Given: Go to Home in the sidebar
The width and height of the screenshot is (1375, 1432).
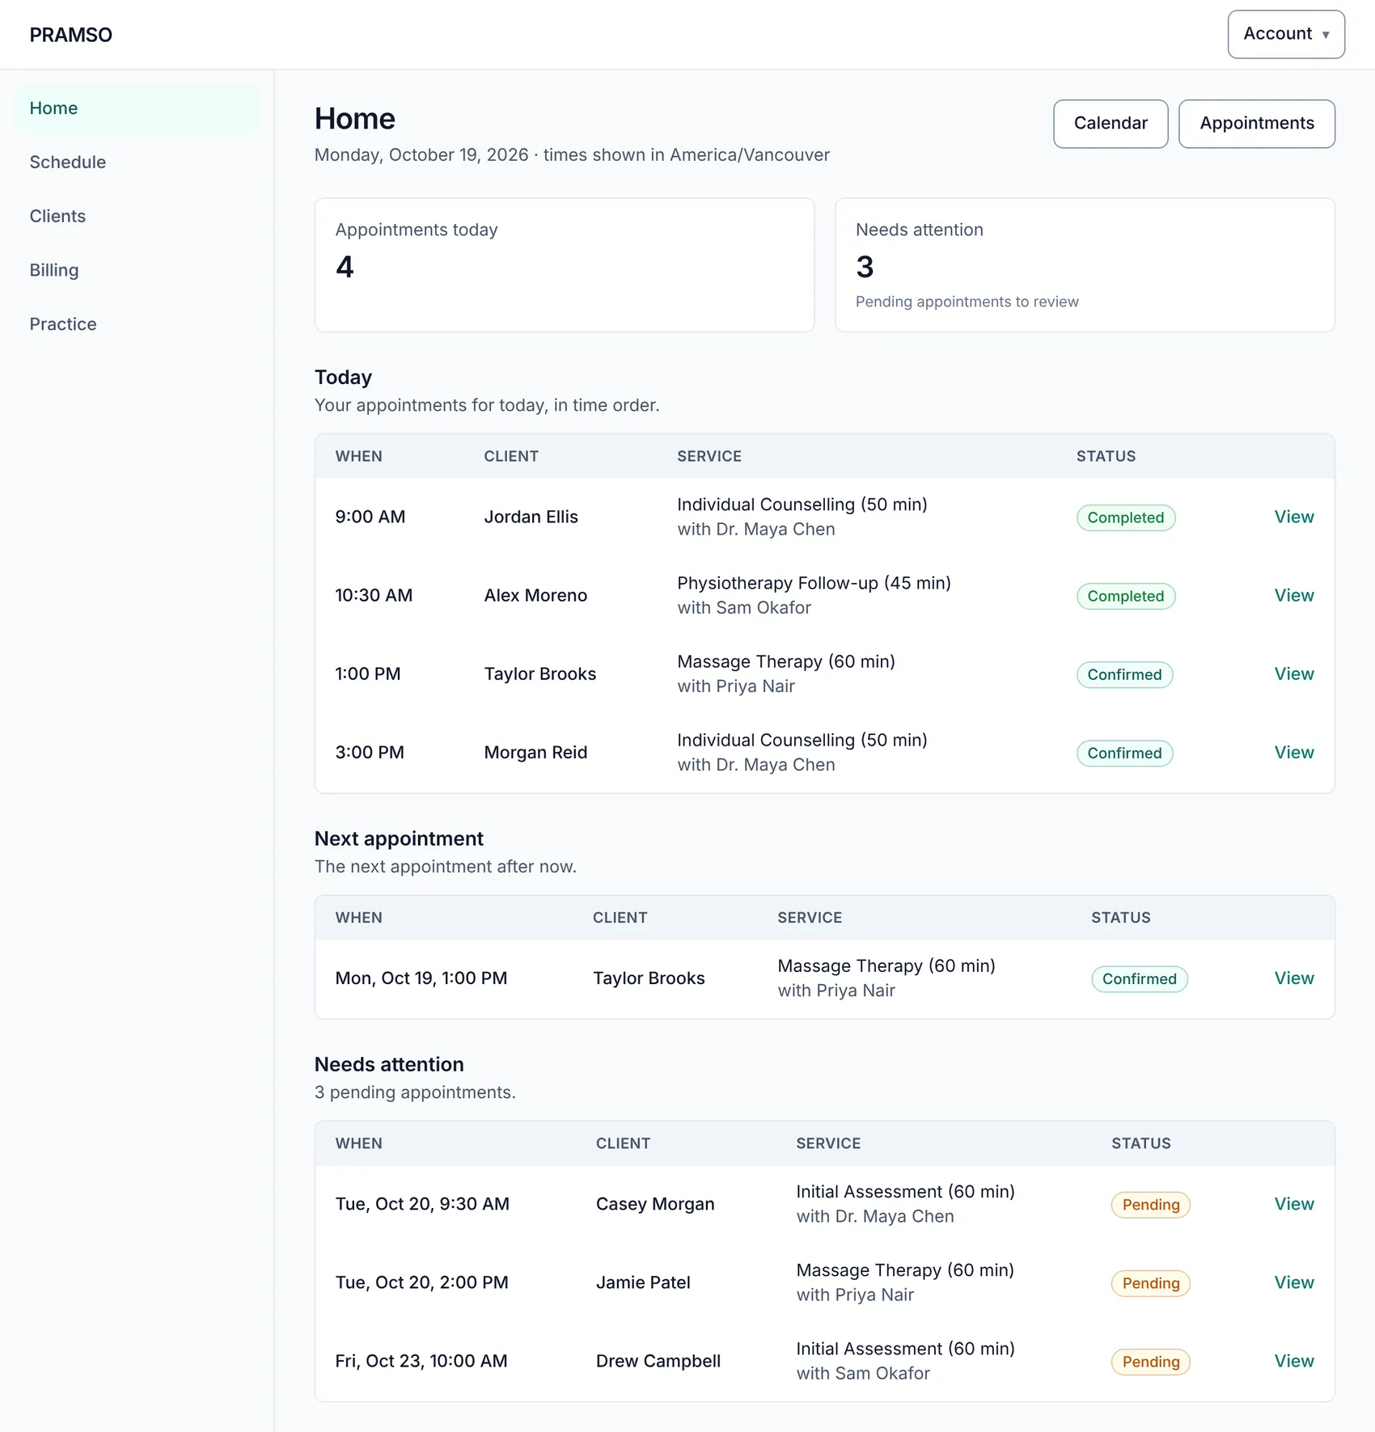Looking at the screenshot, I should pos(136,108).
